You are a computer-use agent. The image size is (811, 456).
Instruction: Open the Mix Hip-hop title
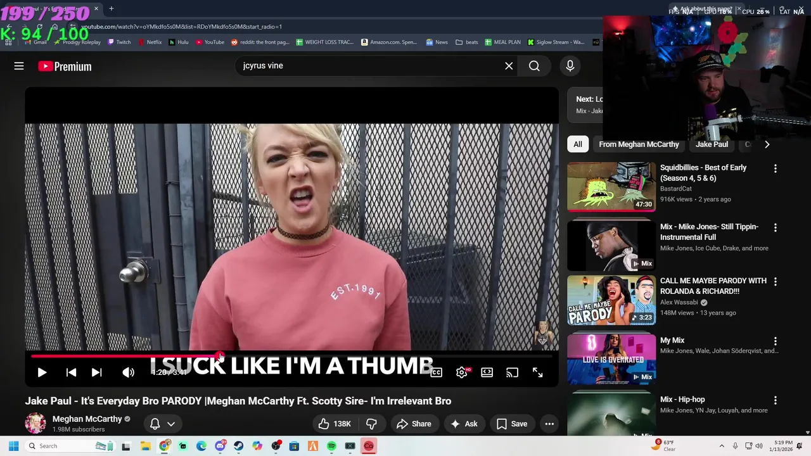[x=682, y=400]
